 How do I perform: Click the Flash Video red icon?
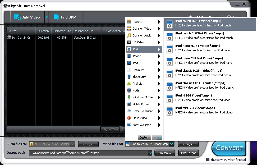point(129,118)
